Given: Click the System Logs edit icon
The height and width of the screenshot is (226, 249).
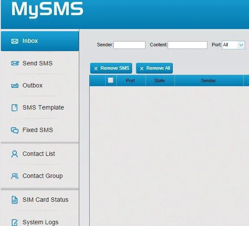Looking at the screenshot, I should pyautogui.click(x=15, y=223).
